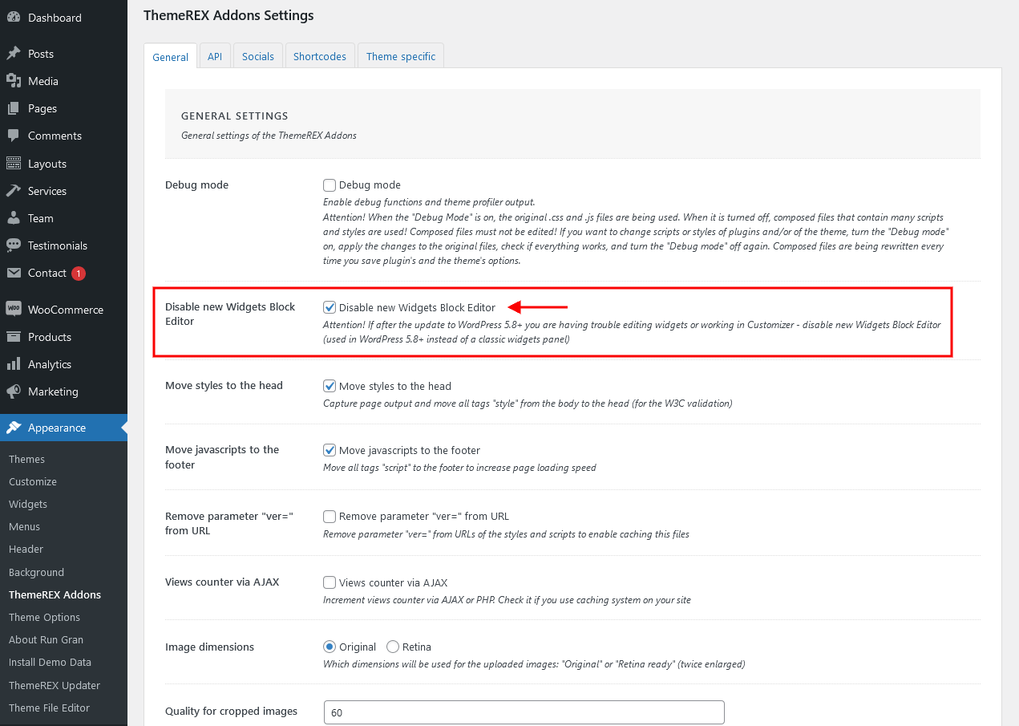The width and height of the screenshot is (1019, 726).
Task: Select the Original image dimensions radio
Action: (330, 647)
